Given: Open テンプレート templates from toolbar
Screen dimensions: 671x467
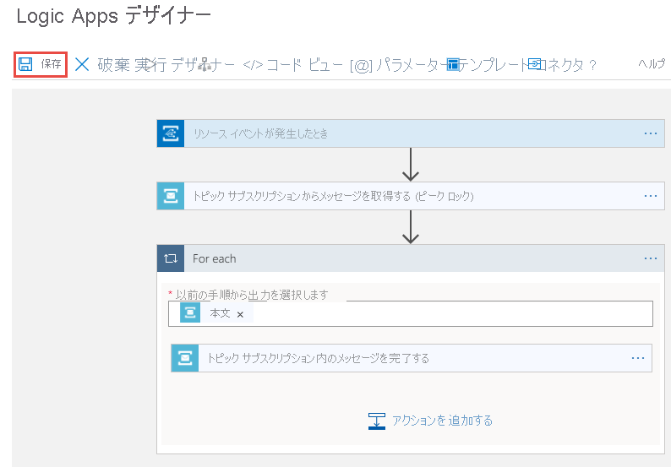Looking at the screenshot, I should tap(486, 64).
